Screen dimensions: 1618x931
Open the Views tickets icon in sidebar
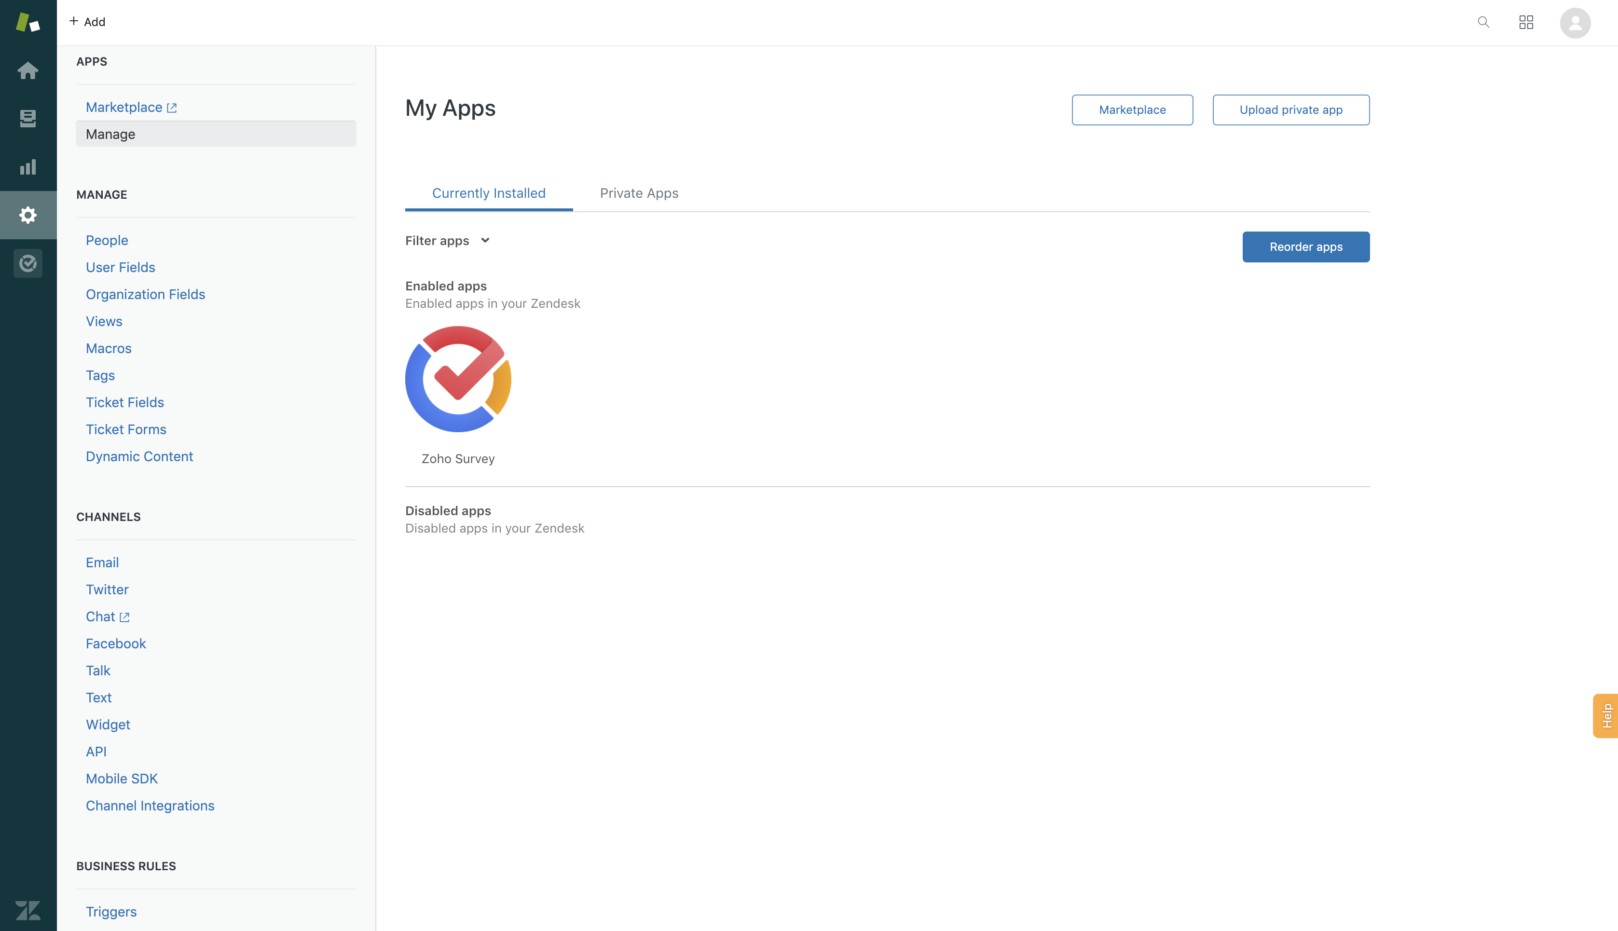(27, 118)
